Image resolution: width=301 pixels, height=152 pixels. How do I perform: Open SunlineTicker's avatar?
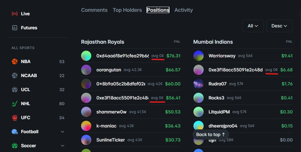(86, 140)
